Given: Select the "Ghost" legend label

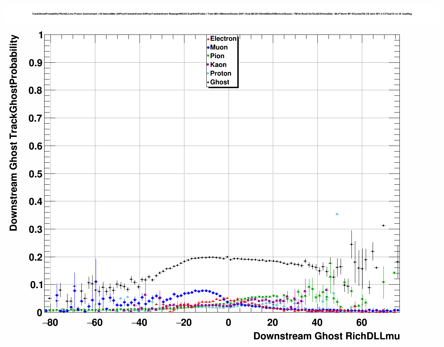Looking at the screenshot, I should 220,82.
